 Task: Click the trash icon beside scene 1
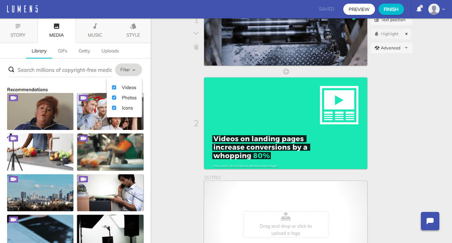pos(196,47)
